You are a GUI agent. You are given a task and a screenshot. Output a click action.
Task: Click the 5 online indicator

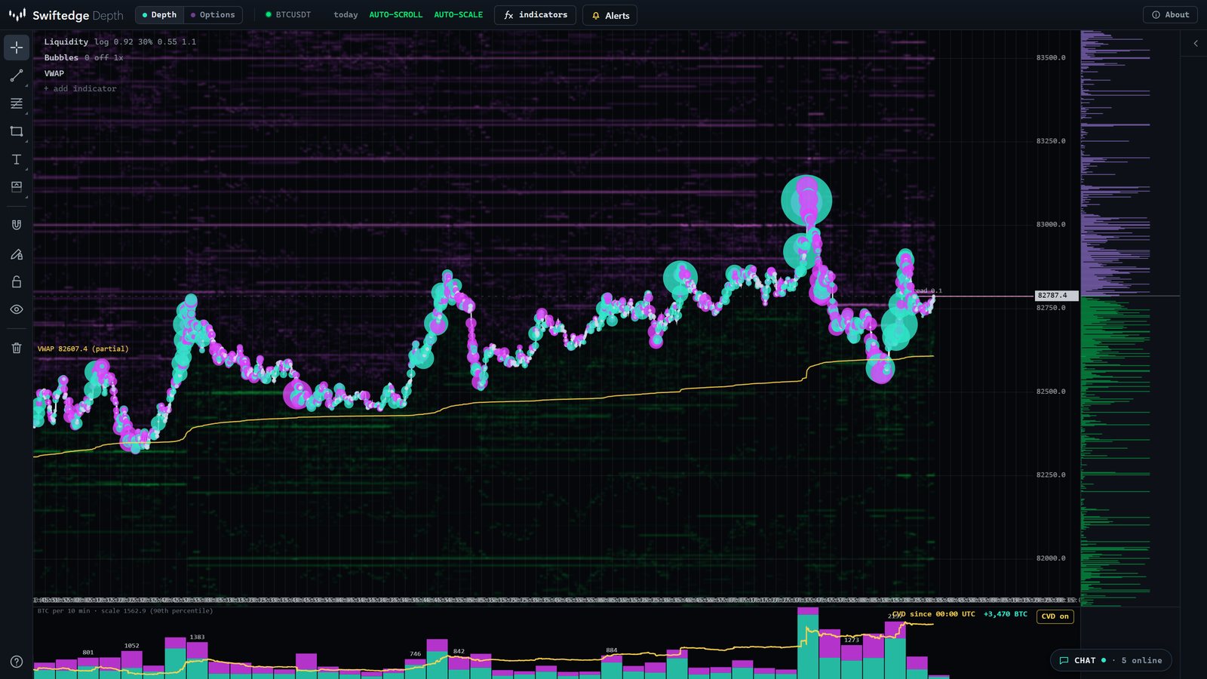tap(1141, 661)
